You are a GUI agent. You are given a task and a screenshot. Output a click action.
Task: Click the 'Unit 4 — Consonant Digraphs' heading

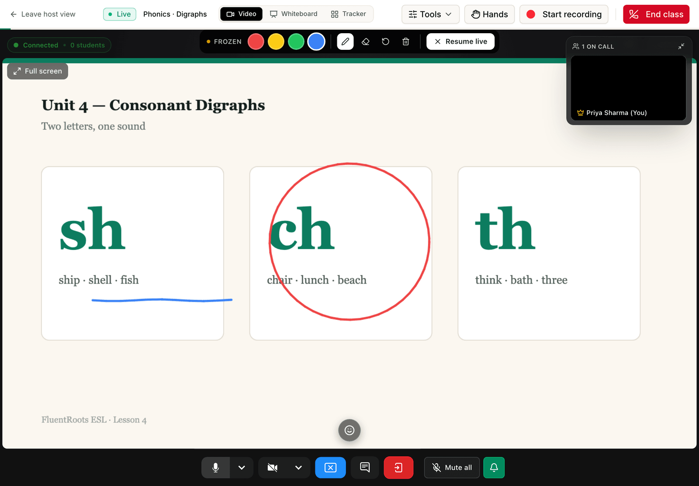click(153, 105)
